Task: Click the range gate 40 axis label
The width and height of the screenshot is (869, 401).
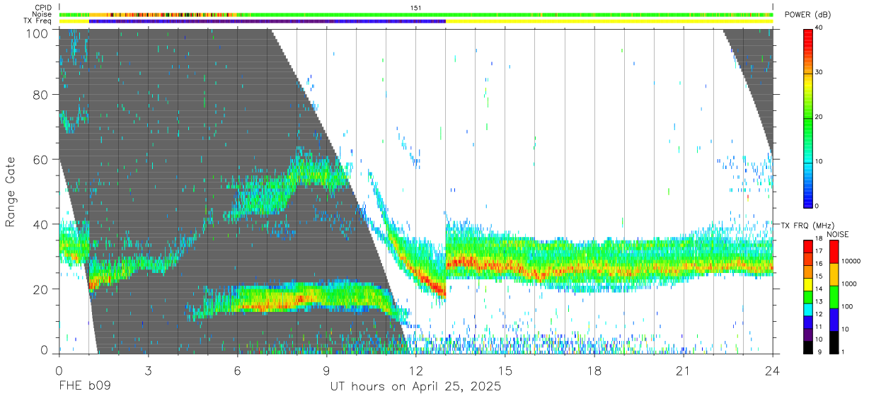Action: (40, 224)
